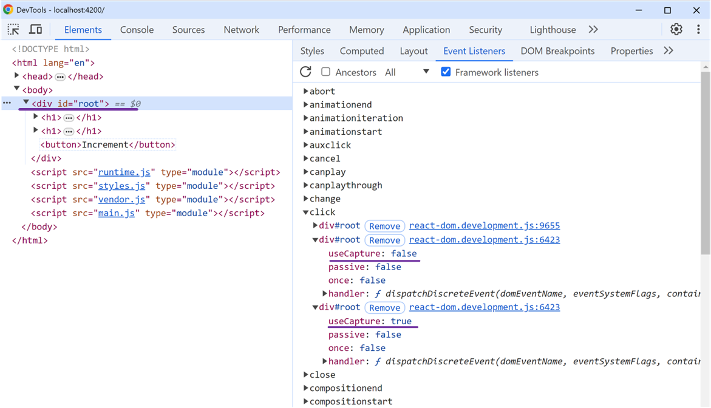Screen dimensions: 711x408
Task: Expand handler under useCapture true listener
Action: 325,361
